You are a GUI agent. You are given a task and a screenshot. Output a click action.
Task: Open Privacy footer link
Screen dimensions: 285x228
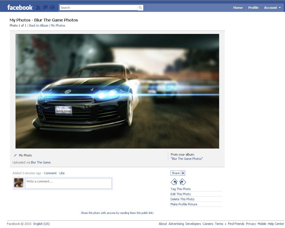251,224
